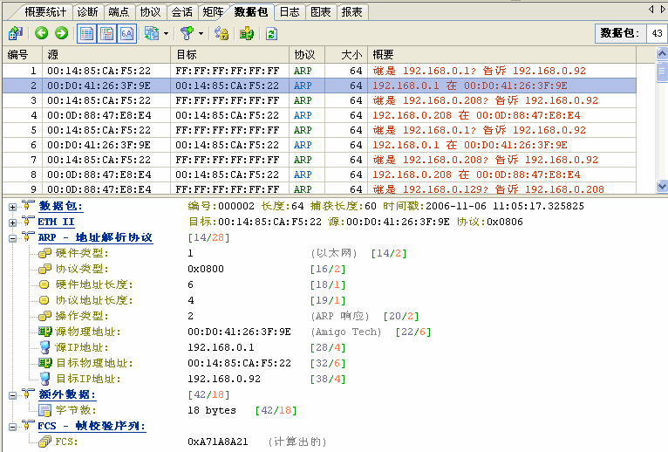
Task: Expand the ETH II tree node
Action: pyautogui.click(x=12, y=223)
